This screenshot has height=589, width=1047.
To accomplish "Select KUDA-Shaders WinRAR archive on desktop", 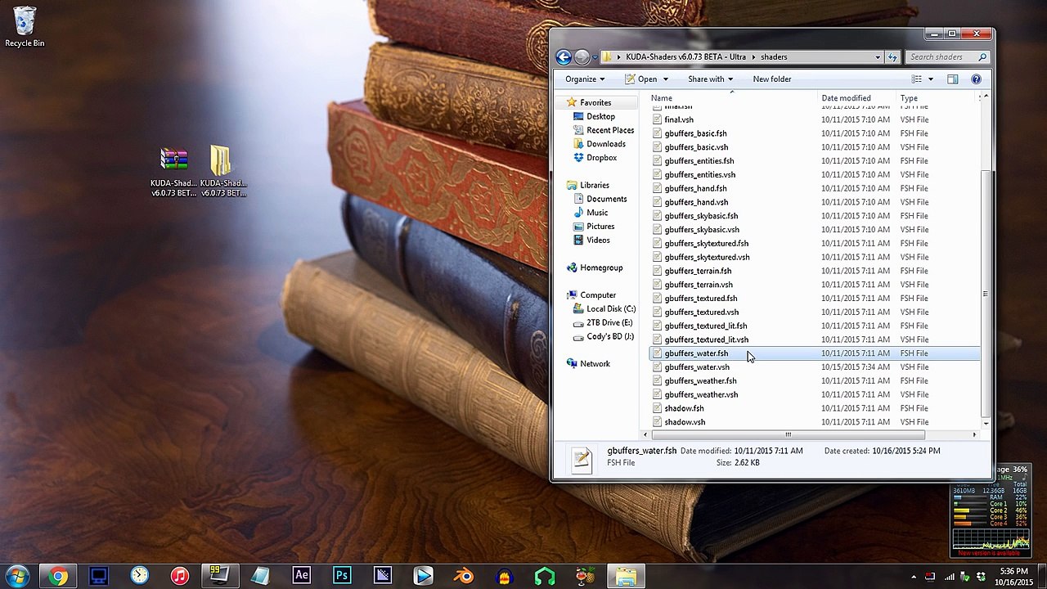I will 174,172.
